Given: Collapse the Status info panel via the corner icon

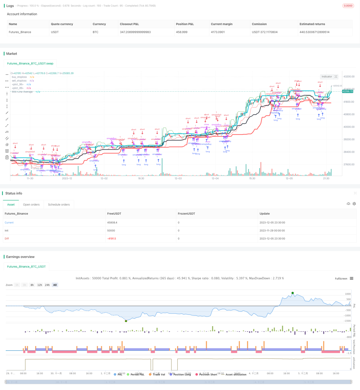Looking at the screenshot, I should click(x=355, y=193).
